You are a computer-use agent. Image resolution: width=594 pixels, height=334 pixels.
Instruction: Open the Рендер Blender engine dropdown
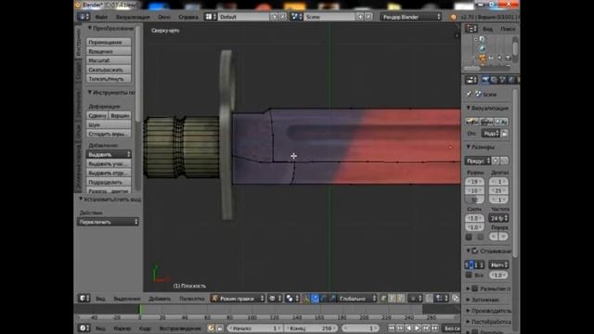pos(410,17)
